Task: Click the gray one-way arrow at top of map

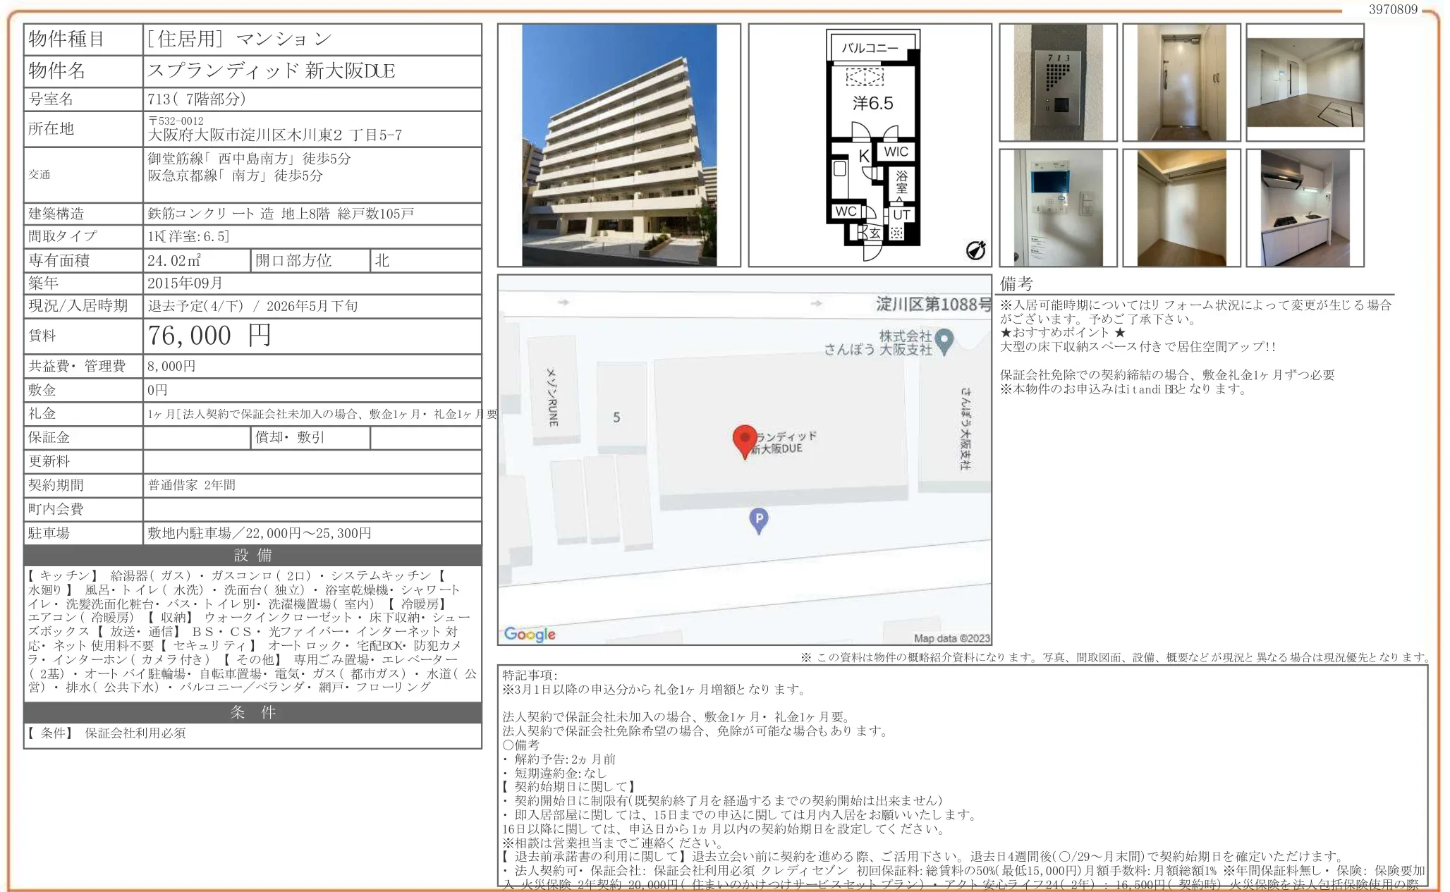Action: [x=564, y=304]
